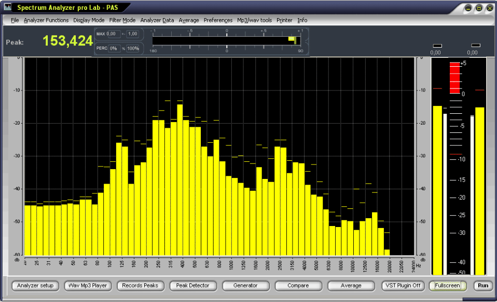
Task: Toggle VST Plugin on
Action: tap(403, 285)
